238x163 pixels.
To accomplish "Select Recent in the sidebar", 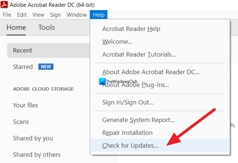I will click(49, 50).
